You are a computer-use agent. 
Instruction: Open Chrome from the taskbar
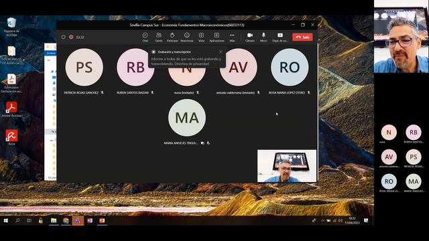(66, 220)
